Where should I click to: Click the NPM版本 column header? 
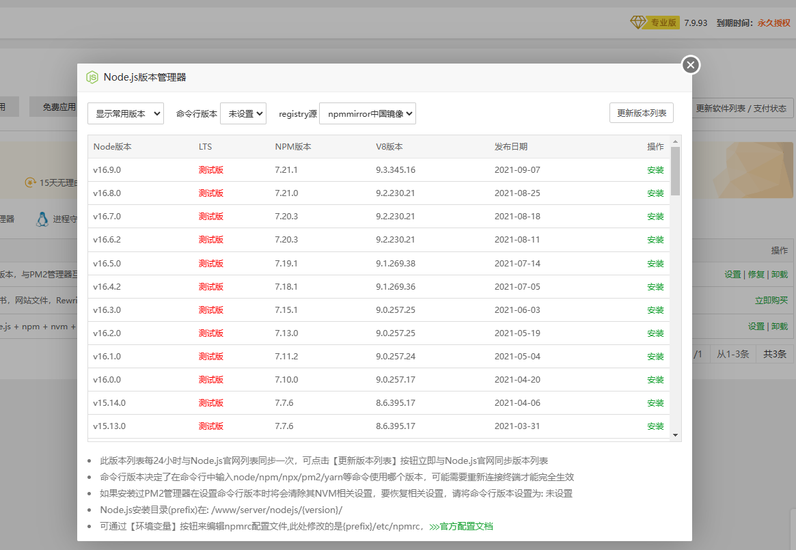[x=293, y=146]
